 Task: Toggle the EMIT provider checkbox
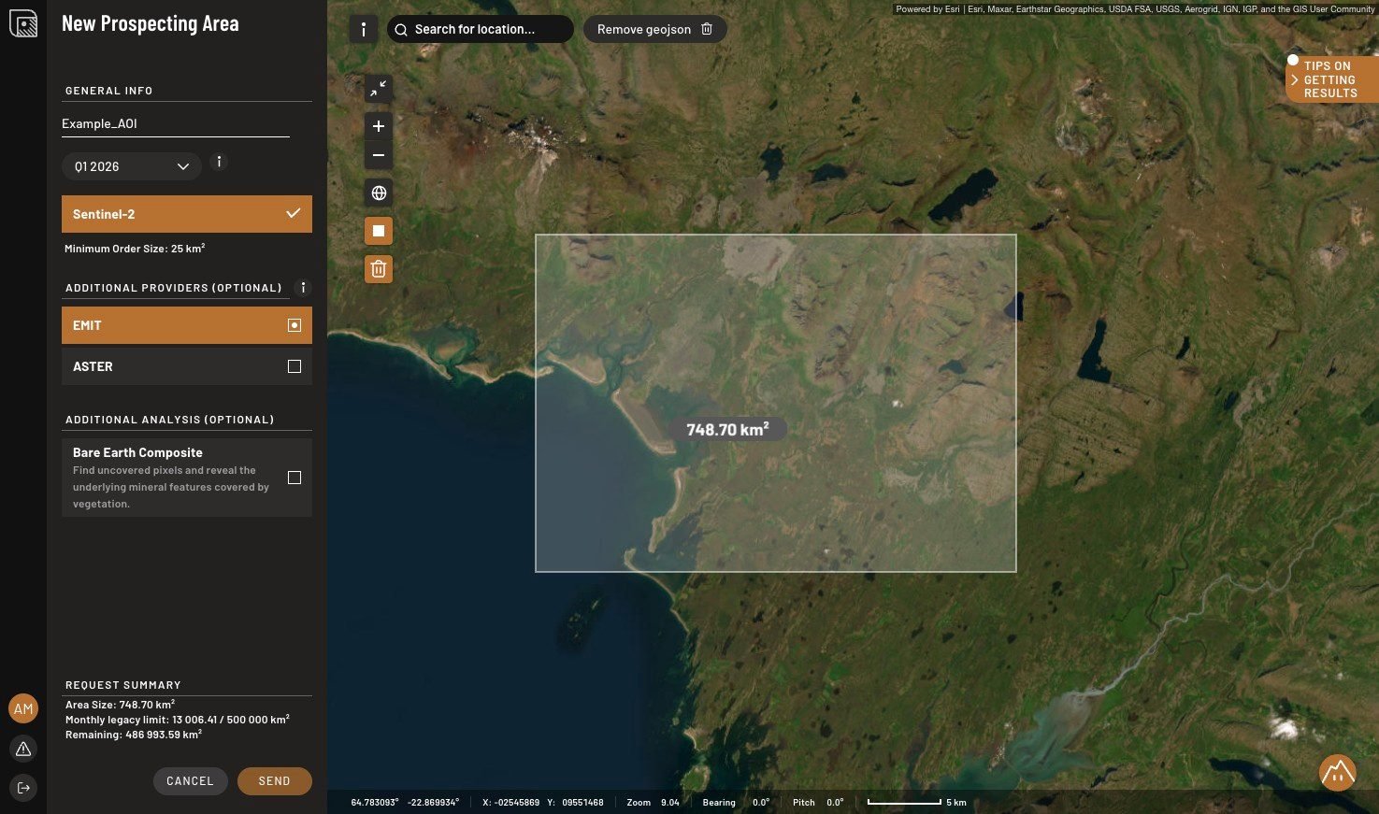[294, 325]
